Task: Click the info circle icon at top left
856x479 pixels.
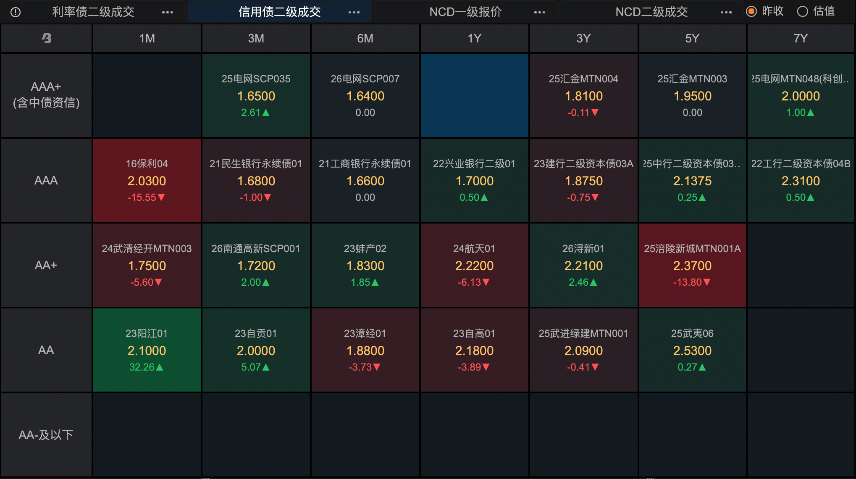Action: point(16,12)
